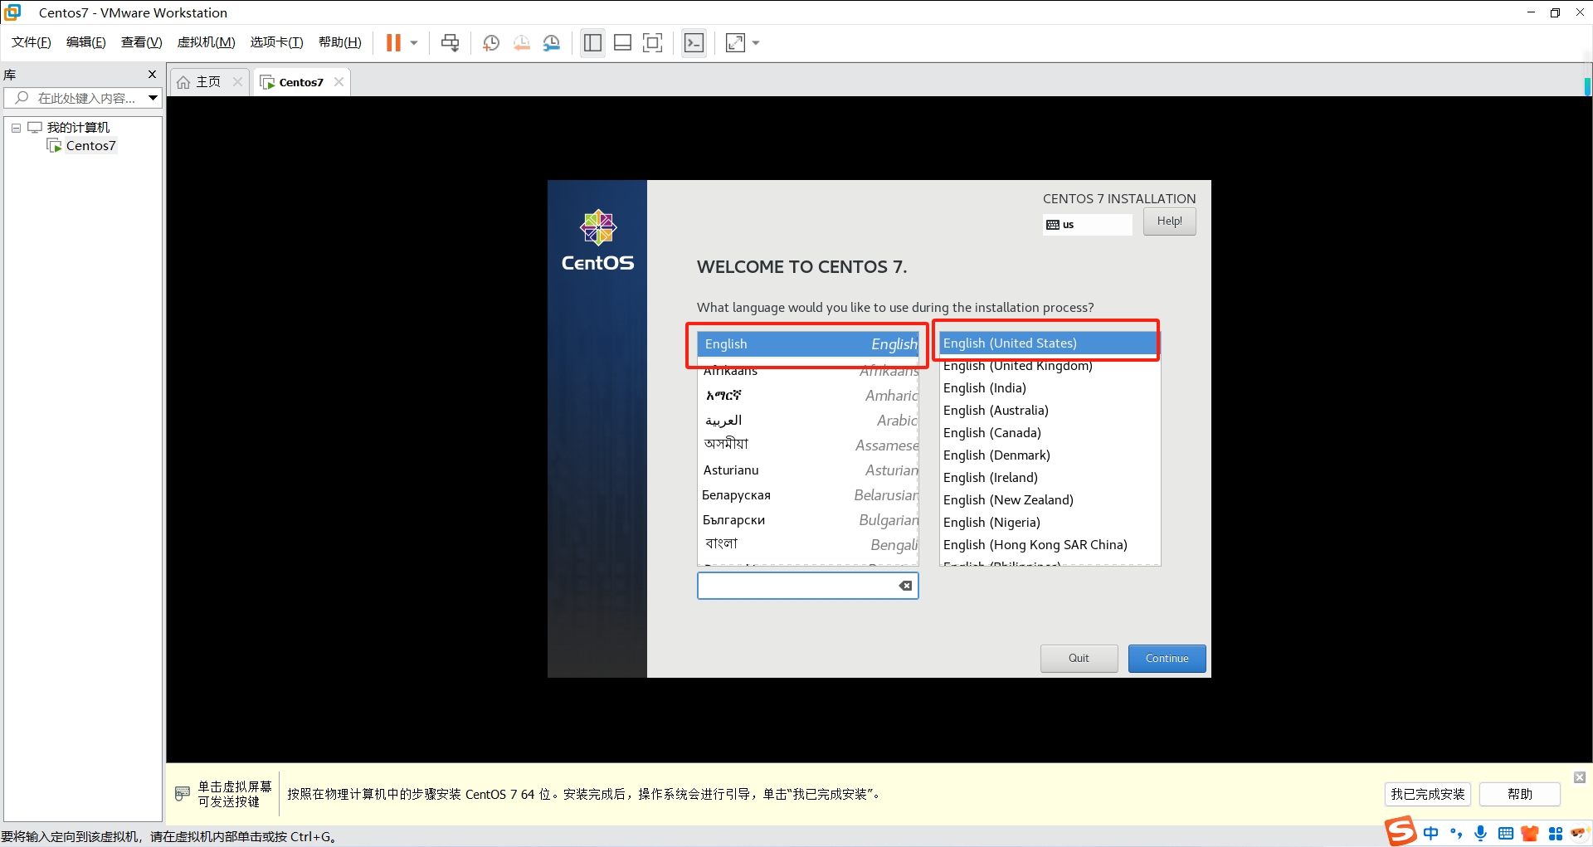The width and height of the screenshot is (1593, 847).
Task: Select English (United Kingdom) locale
Action: (1017, 366)
